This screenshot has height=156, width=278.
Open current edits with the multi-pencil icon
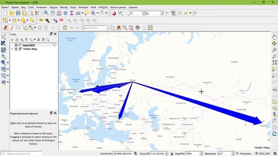coord(6,28)
